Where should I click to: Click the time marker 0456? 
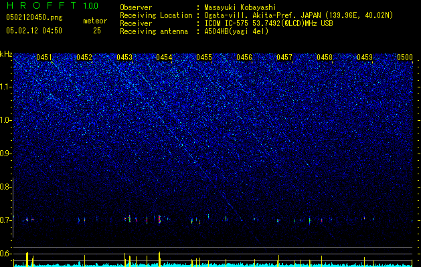(244, 57)
